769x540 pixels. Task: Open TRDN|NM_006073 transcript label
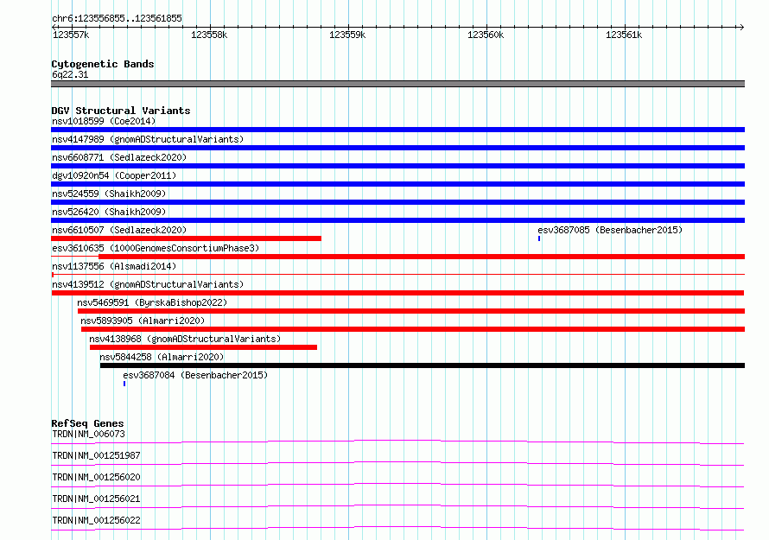pyautogui.click(x=88, y=434)
